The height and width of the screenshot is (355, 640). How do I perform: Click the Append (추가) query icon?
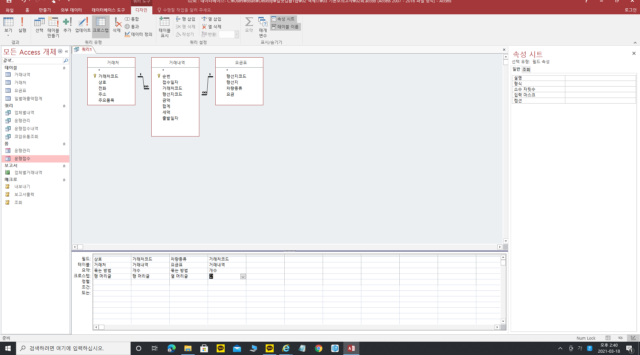67,25
